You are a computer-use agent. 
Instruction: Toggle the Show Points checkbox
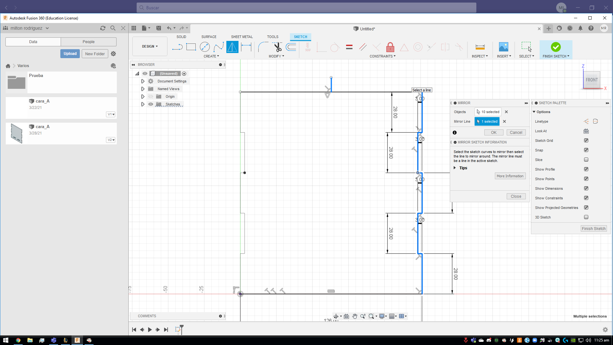586,179
